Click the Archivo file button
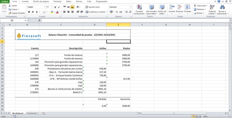This screenshot has height=118, width=232. point(5,1)
